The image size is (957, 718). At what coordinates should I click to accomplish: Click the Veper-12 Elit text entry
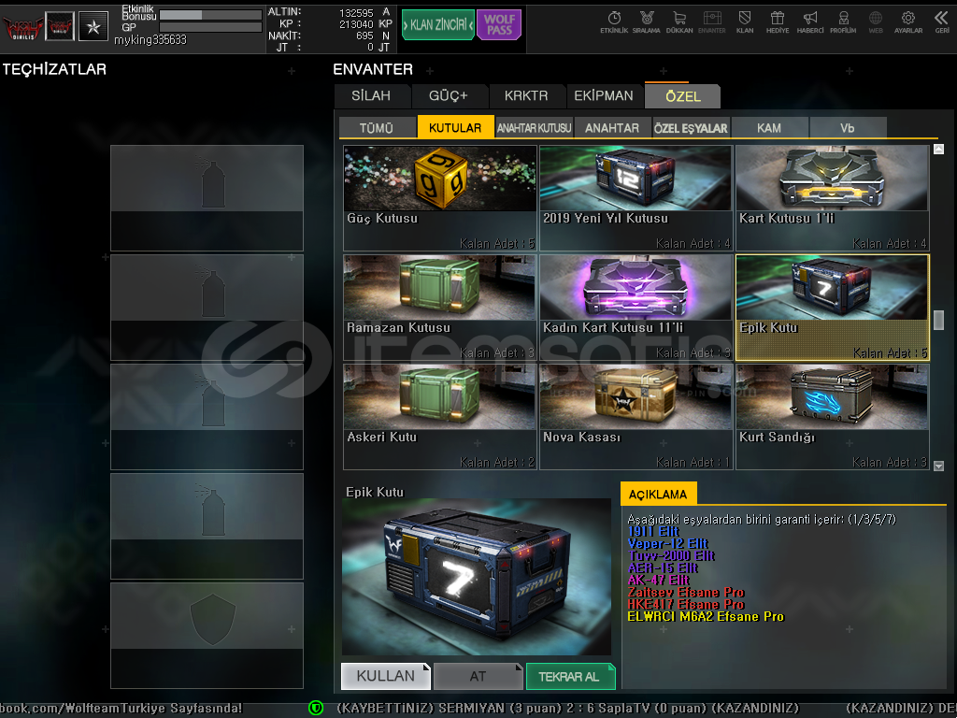click(668, 544)
